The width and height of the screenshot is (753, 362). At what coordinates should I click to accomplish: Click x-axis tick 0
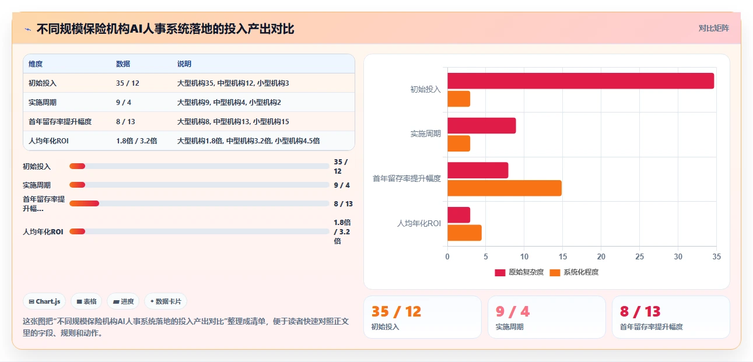coord(447,256)
